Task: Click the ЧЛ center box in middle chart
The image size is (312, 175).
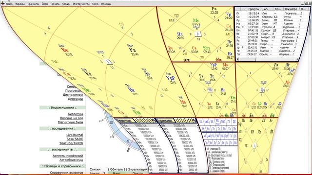Action: click(210, 90)
